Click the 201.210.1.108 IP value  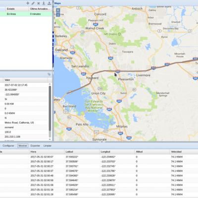coord(12,137)
